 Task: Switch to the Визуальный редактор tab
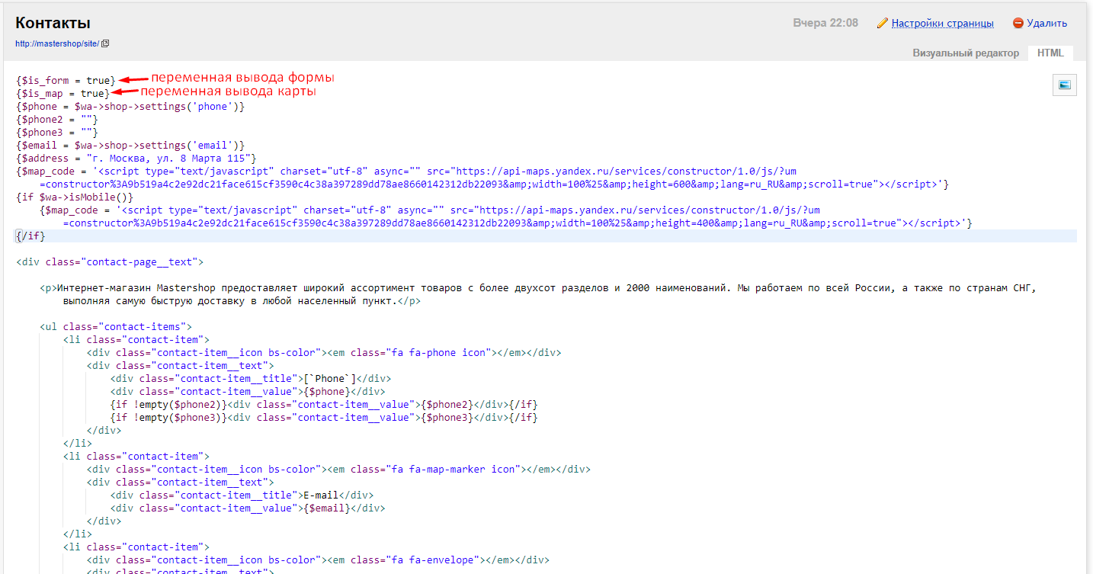click(965, 53)
